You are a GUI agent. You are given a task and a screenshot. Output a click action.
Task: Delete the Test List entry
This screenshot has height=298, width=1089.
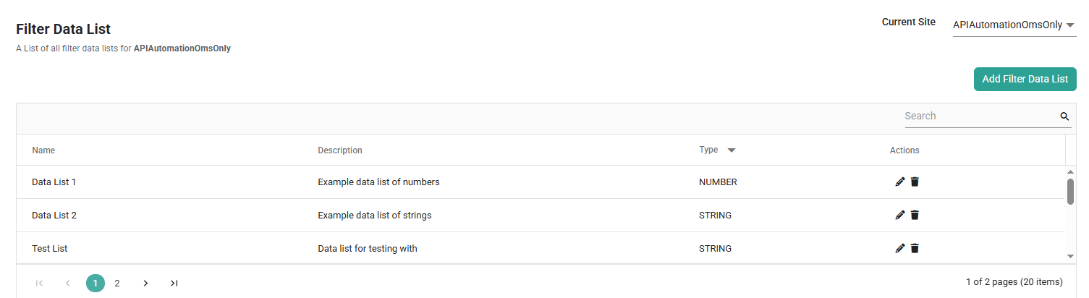point(915,249)
